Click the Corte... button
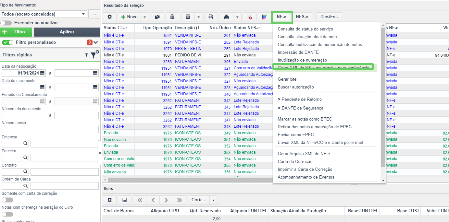 click(x=199, y=200)
